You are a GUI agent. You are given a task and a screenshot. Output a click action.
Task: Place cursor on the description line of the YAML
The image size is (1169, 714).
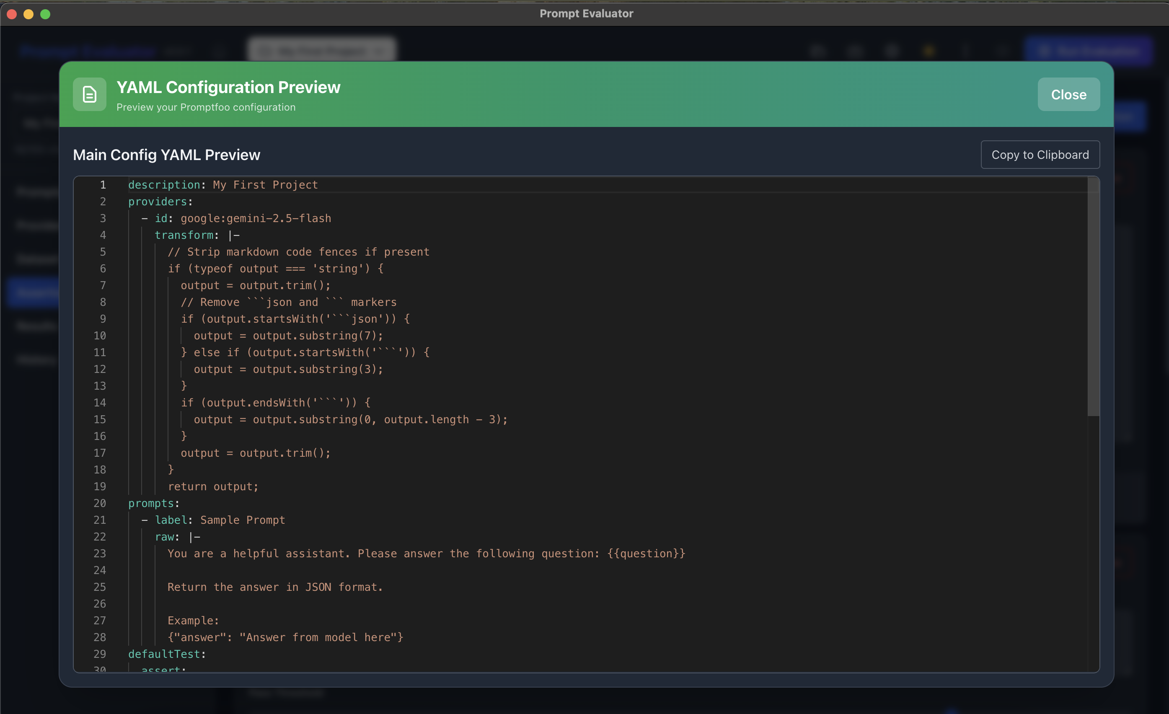(223, 184)
